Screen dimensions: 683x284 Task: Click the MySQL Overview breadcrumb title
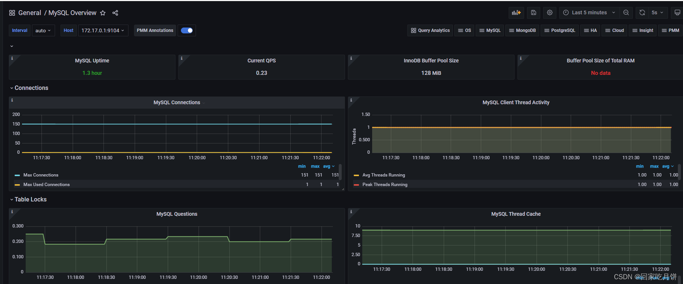pos(72,13)
